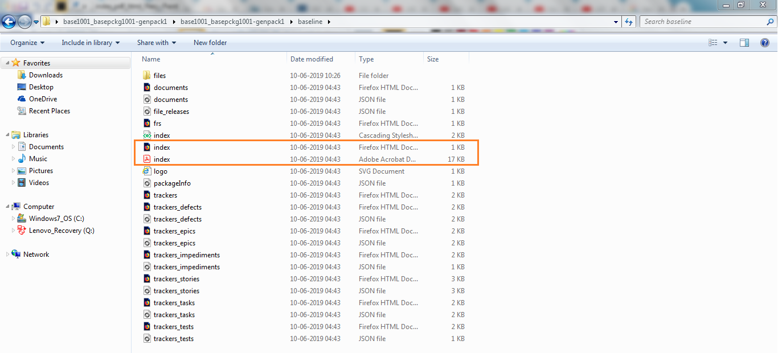Expand the Network node
This screenshot has height=353, width=778.
tap(6, 255)
